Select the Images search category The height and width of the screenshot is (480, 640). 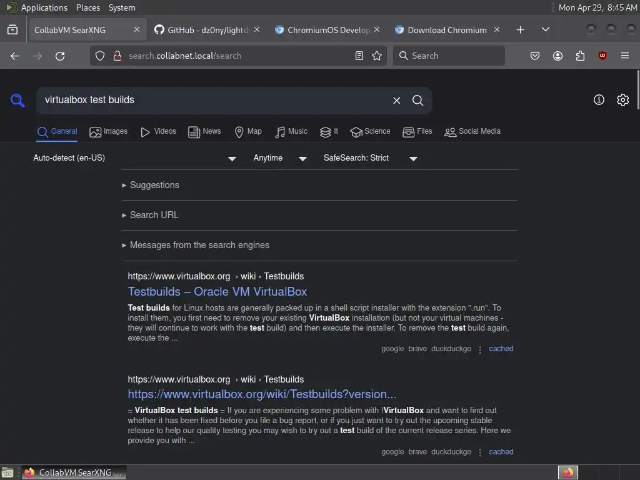(x=109, y=132)
